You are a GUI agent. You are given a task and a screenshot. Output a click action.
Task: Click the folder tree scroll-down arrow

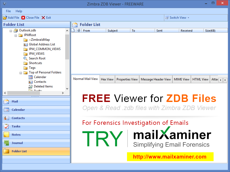click(67, 88)
